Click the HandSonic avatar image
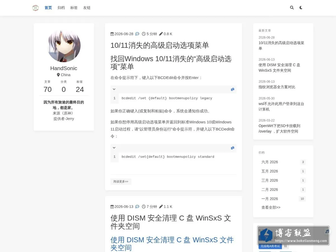The height and width of the screenshot is (252, 336). (x=64, y=46)
